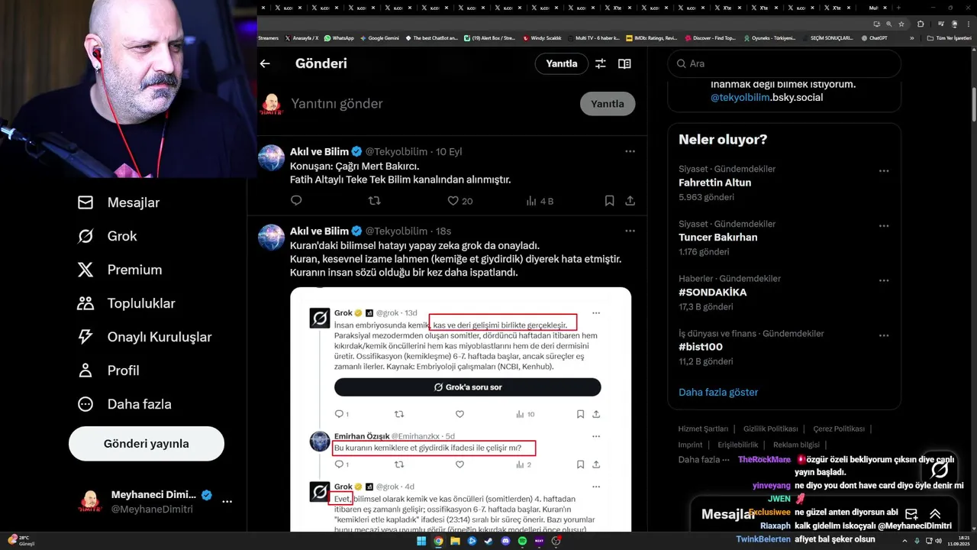
Task: Open Reklam bilgisi footer link
Action: pos(796,445)
